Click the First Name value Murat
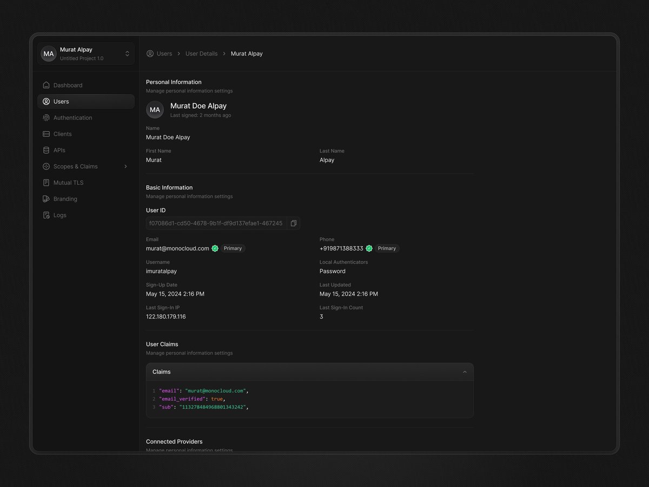This screenshot has width=649, height=487. (x=154, y=160)
